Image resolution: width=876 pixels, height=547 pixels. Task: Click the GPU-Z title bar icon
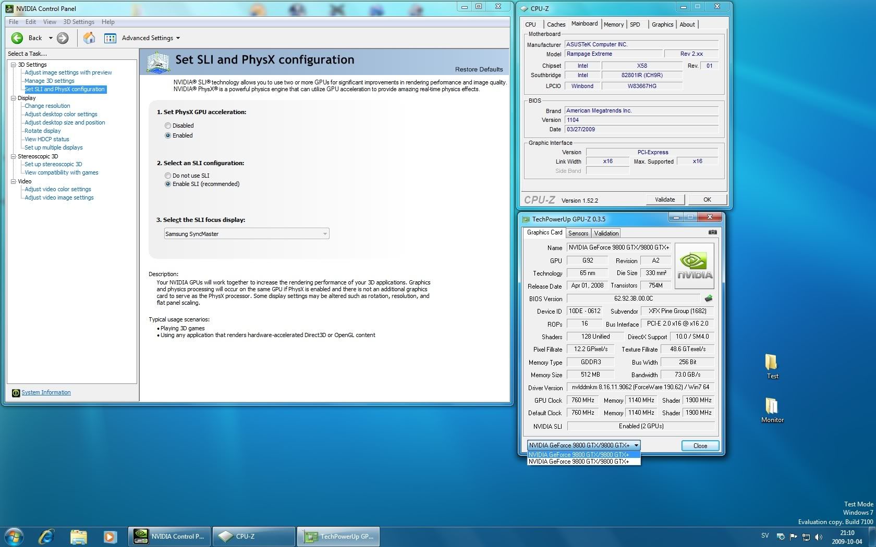tap(526, 219)
